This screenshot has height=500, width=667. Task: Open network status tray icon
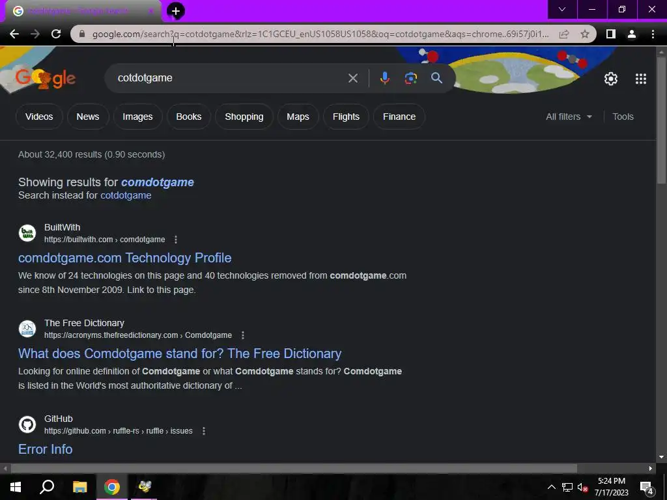coord(567,487)
